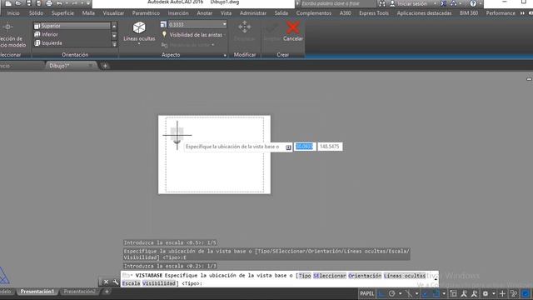
Task: Toggle PAPEL paper space mode
Action: coord(366,293)
